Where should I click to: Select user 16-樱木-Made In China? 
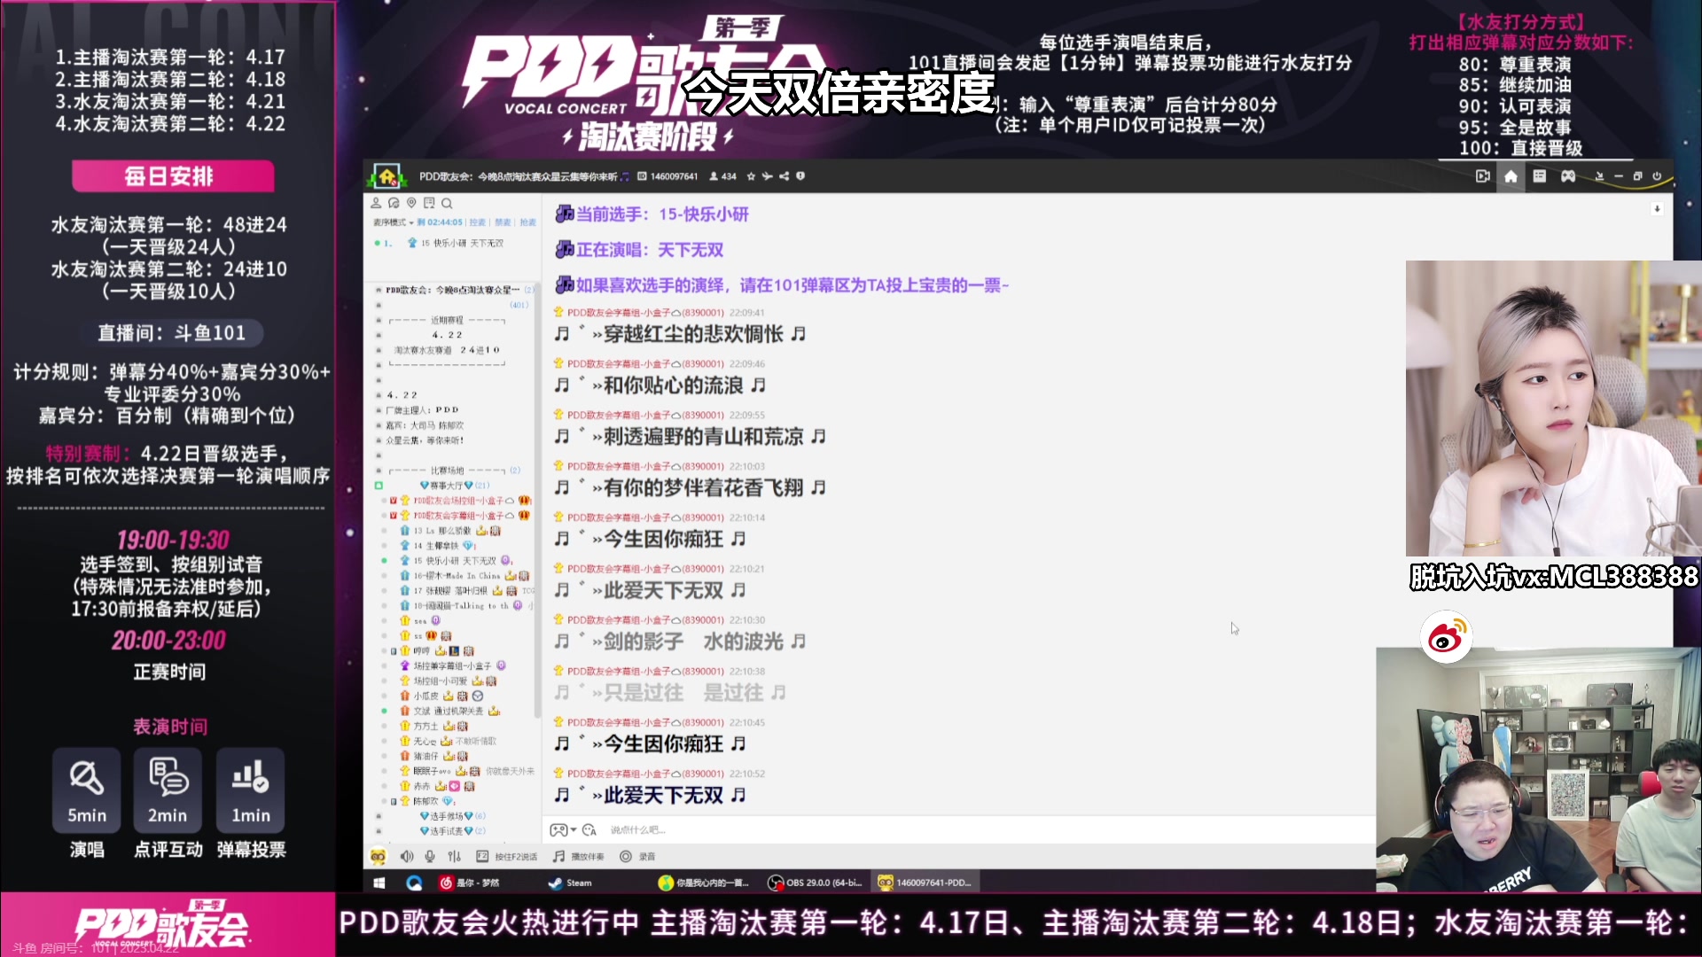pyautogui.click(x=465, y=576)
